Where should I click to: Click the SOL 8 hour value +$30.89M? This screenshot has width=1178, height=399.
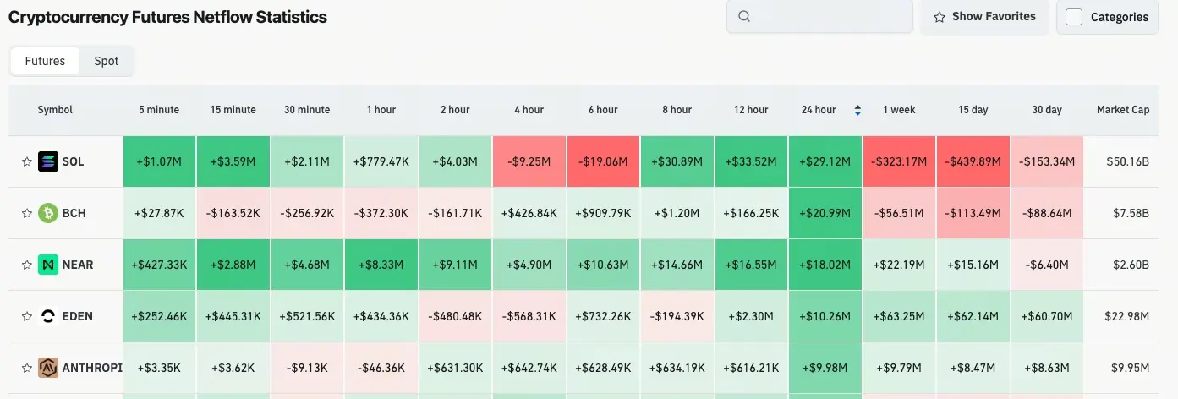677,161
